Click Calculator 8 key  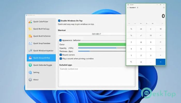(141, 42)
